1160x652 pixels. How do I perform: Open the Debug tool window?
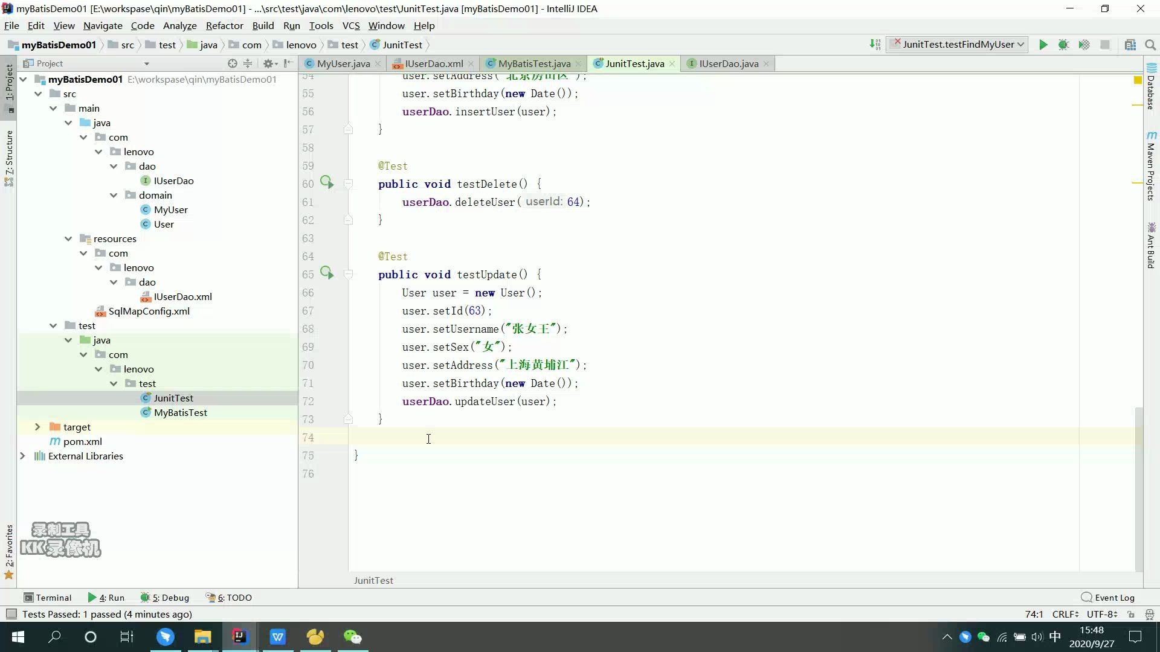click(x=165, y=598)
